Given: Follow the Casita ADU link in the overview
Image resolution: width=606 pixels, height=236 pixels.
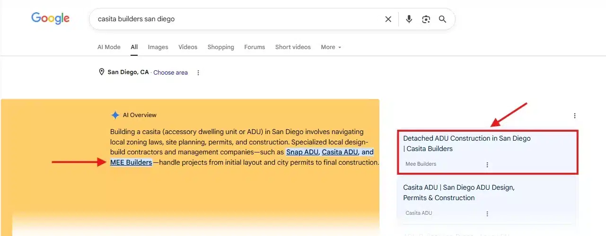Looking at the screenshot, I should point(340,152).
